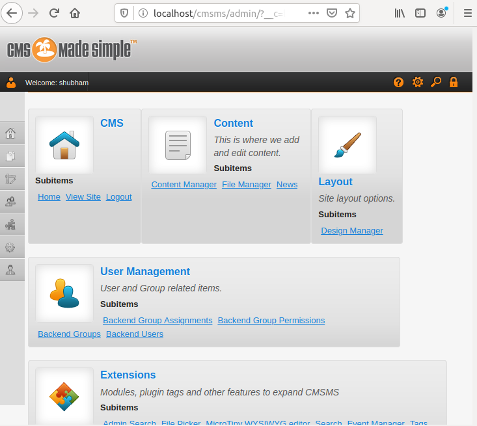This screenshot has height=426, width=477.
Task: Open the News link
Action: (287, 184)
